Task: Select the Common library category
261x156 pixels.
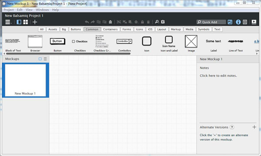Action: click(x=92, y=29)
